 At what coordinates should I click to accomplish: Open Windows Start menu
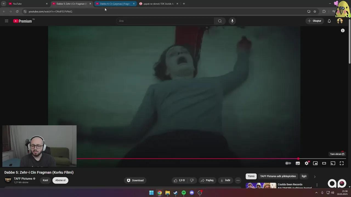151,193
